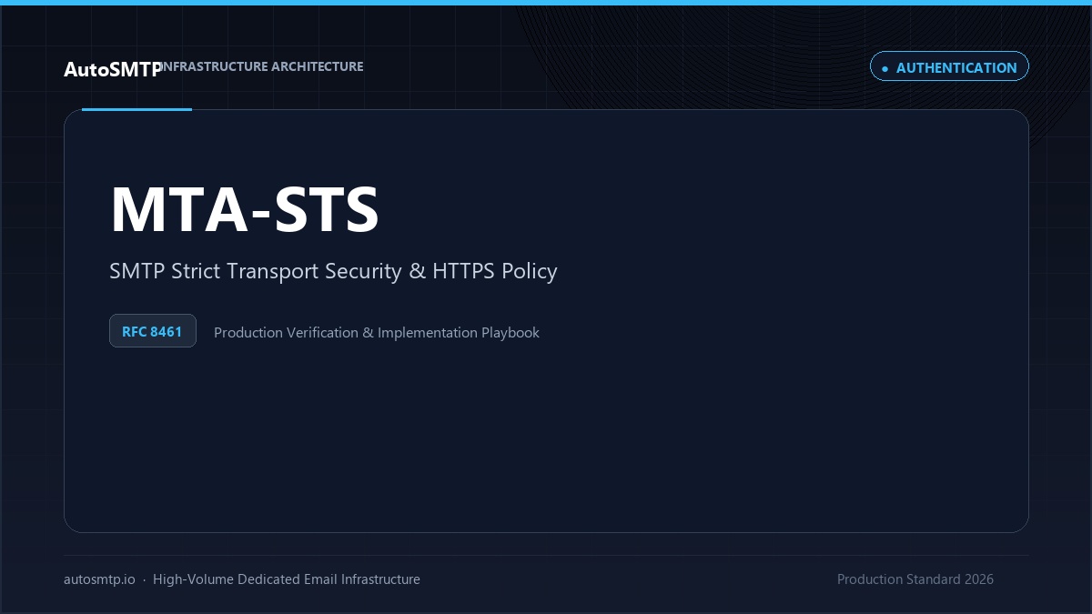Click the INFRASTRUCTURE ARCHITECTURE header label
The image size is (1092, 614).
(262, 66)
